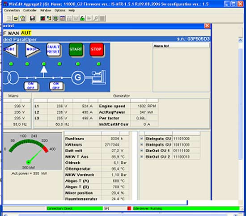Expand the BinOut CU 1 row

(x=141, y=150)
